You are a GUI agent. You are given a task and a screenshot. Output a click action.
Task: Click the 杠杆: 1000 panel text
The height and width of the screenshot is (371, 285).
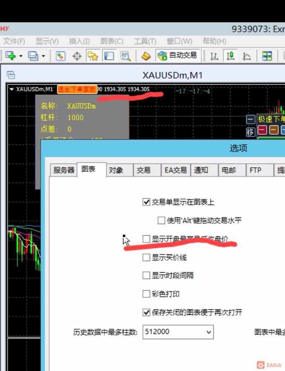point(62,117)
